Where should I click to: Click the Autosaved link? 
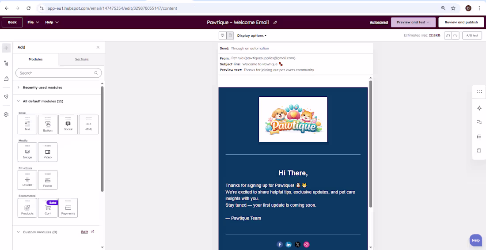point(379,22)
